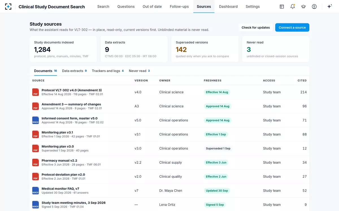This screenshot has width=339, height=211.
Task: Open Study documents indexed card
Action: 63,49
